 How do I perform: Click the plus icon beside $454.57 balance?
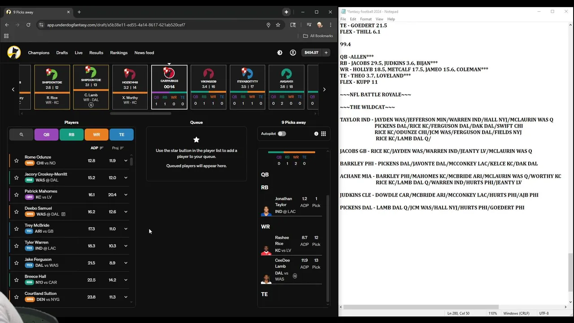click(x=326, y=52)
